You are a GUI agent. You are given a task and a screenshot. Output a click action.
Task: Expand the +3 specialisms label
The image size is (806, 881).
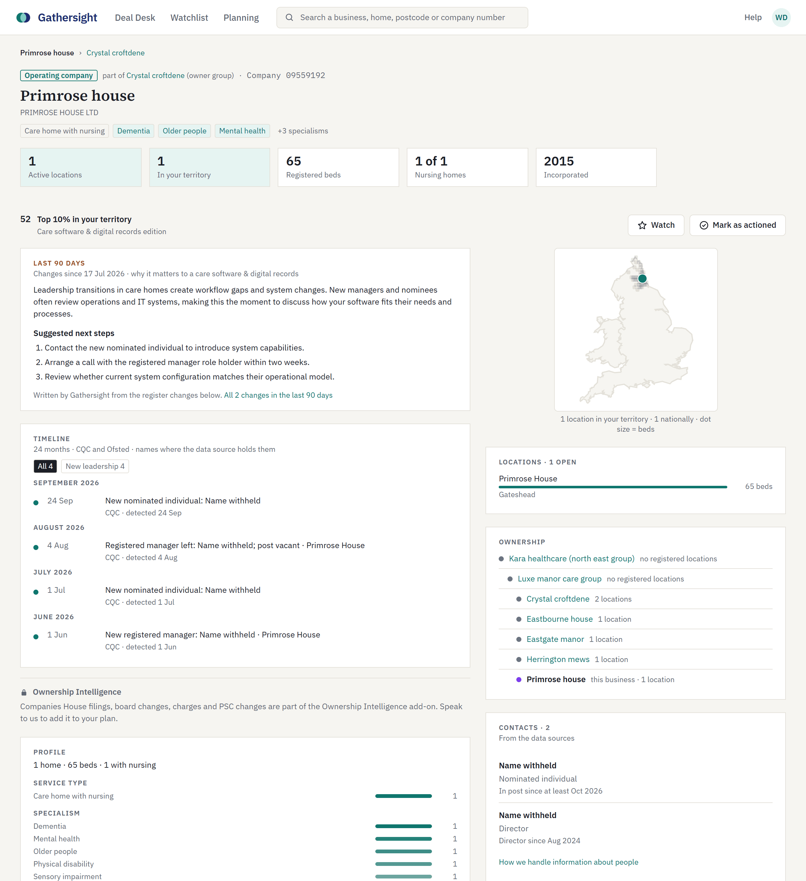tap(303, 131)
